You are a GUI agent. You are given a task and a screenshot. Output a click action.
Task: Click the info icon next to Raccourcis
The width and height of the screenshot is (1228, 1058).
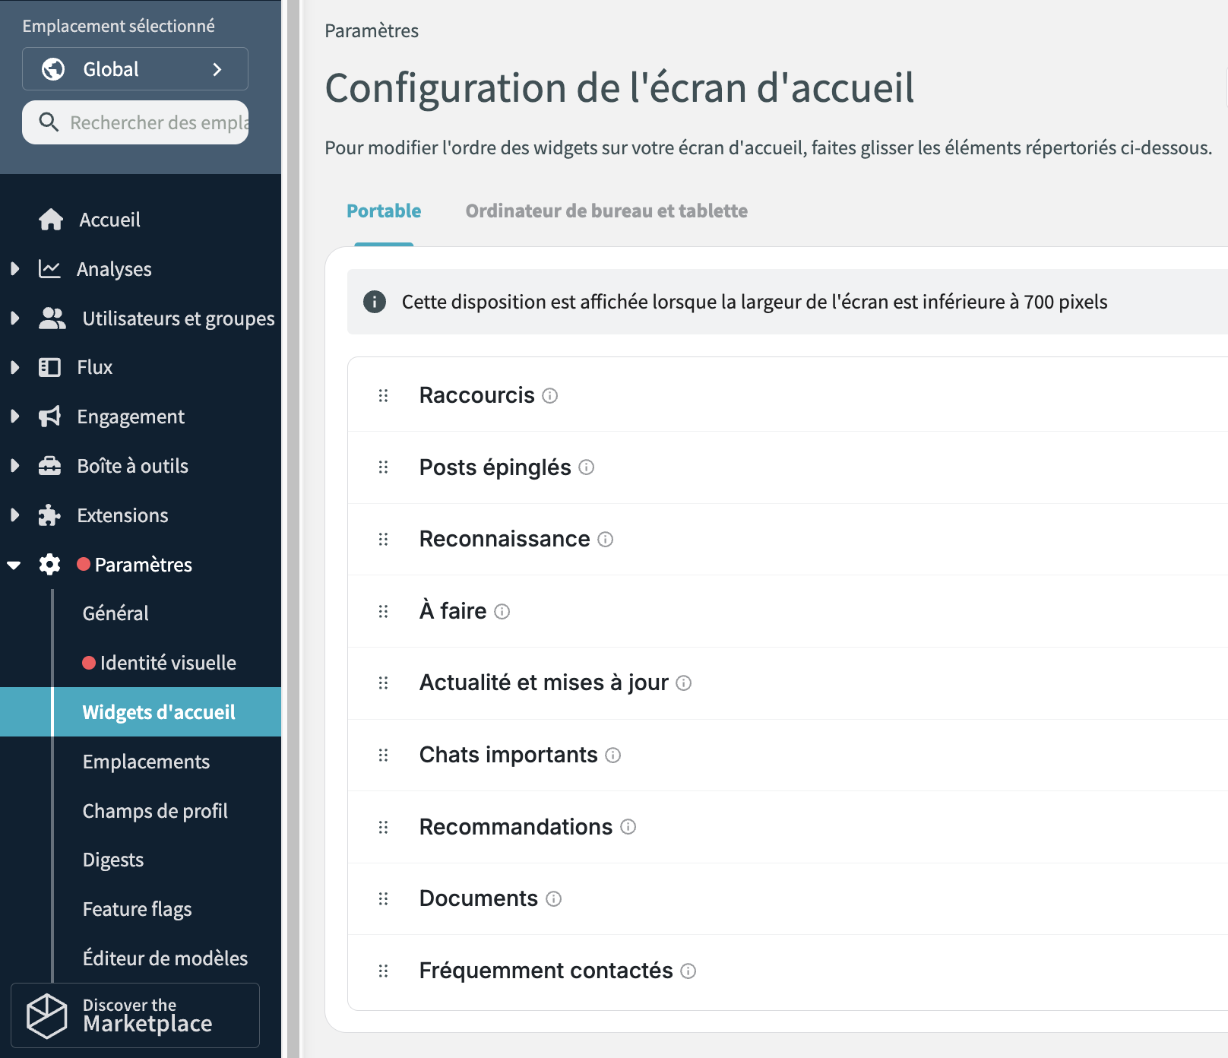[550, 396]
